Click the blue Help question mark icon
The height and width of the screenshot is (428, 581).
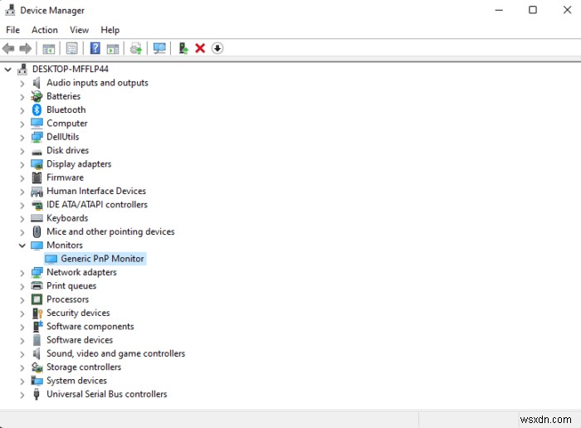pos(95,48)
